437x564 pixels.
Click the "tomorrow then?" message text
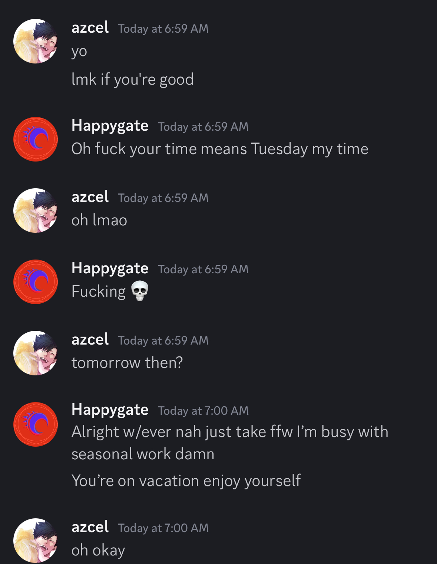[x=127, y=363]
